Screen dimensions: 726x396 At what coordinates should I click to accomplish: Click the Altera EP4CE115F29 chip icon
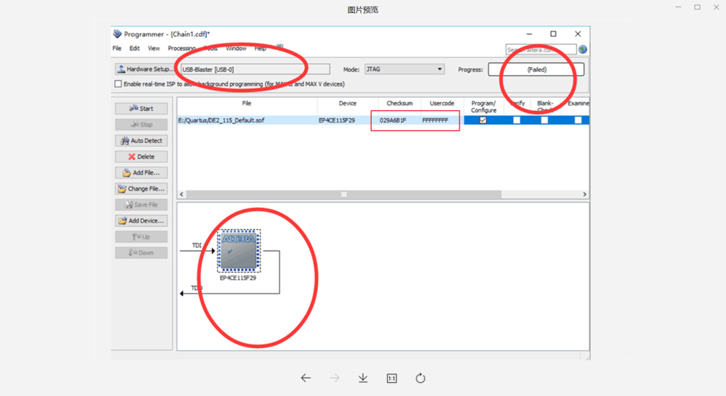click(239, 250)
